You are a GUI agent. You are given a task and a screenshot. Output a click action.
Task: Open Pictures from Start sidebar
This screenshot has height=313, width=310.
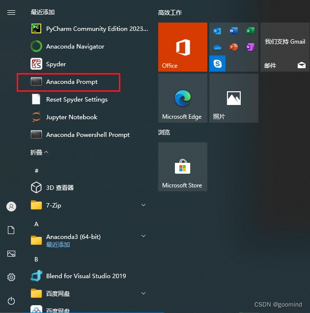pos(11,254)
